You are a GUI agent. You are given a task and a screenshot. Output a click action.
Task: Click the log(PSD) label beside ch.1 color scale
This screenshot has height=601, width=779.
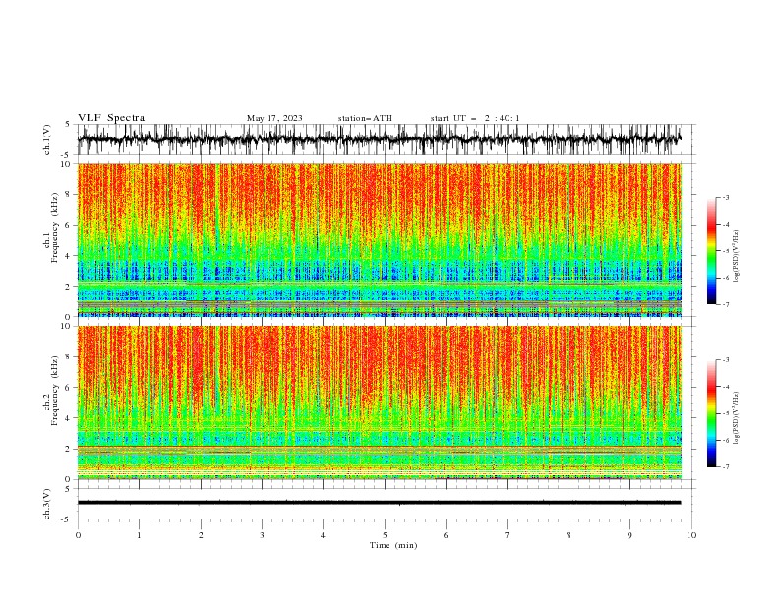tap(737, 256)
